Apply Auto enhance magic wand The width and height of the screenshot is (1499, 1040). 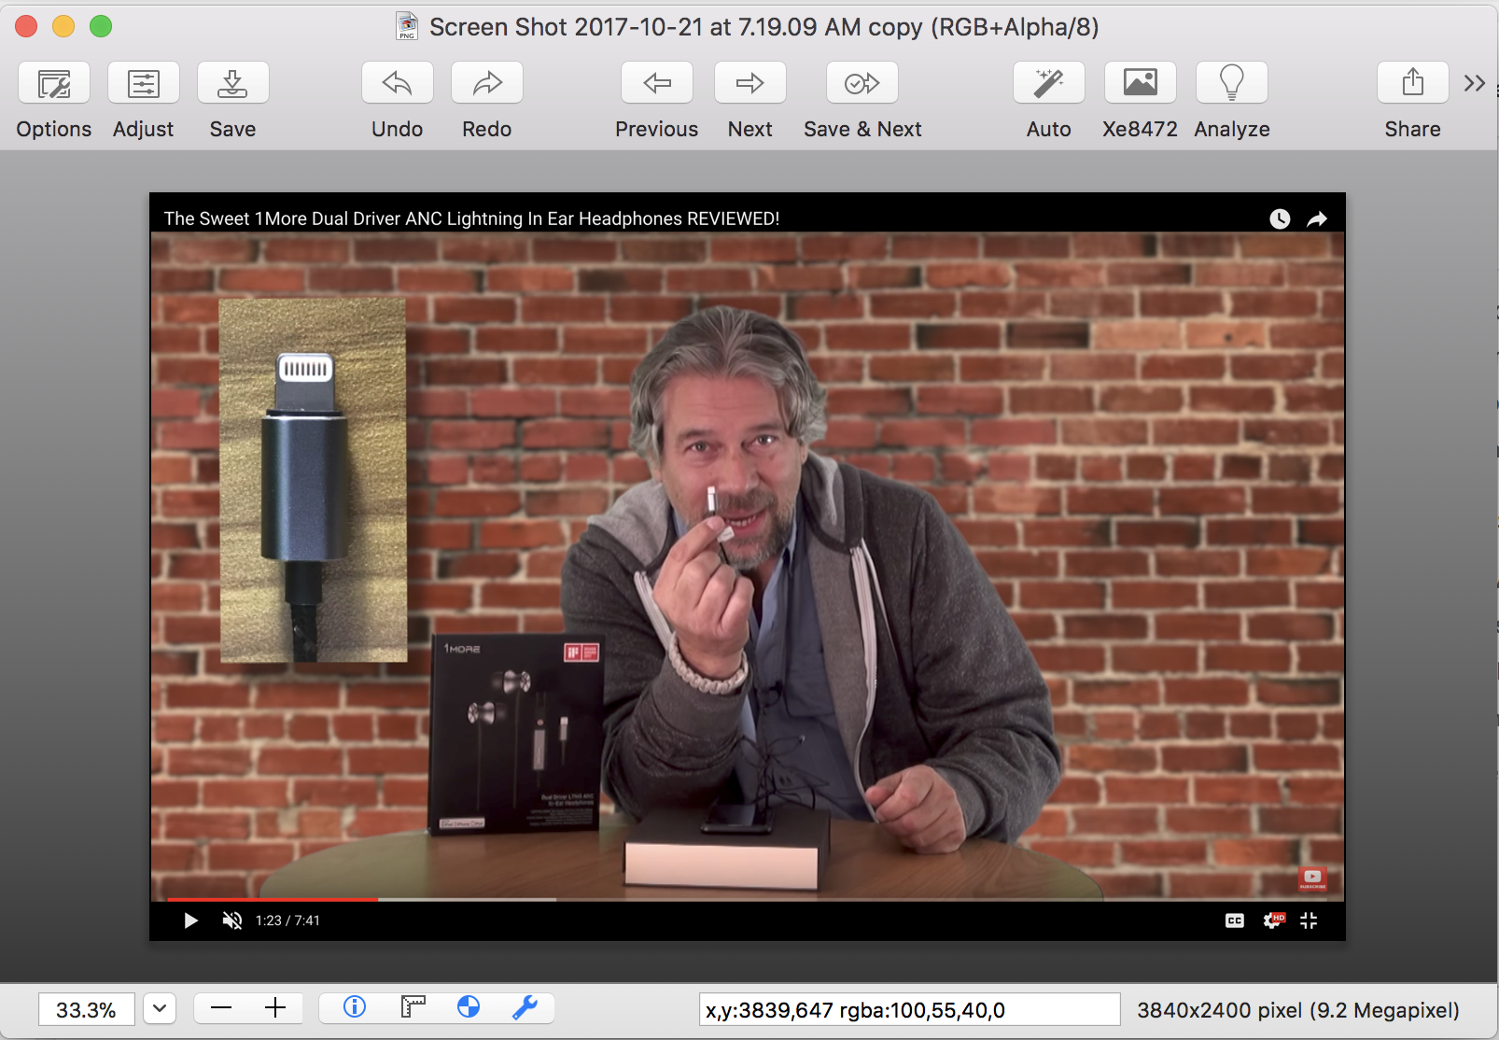(x=1048, y=84)
